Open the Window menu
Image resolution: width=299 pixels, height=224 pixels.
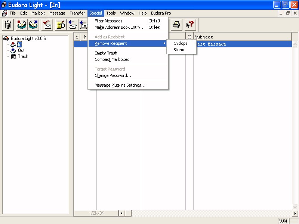(127, 13)
